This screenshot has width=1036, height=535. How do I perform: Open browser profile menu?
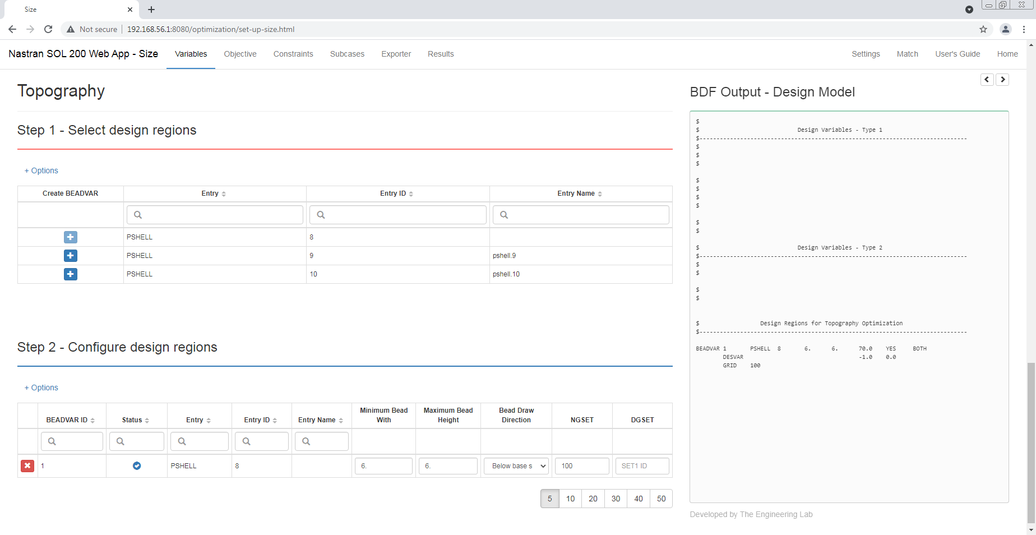click(1006, 29)
